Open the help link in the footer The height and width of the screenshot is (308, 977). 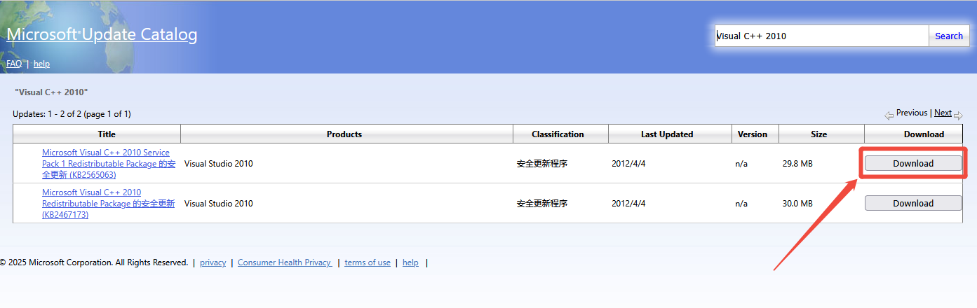coord(410,262)
